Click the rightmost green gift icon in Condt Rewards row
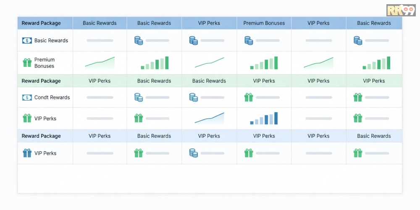Image resolution: width=420 pixels, height=210 pixels. click(357, 97)
